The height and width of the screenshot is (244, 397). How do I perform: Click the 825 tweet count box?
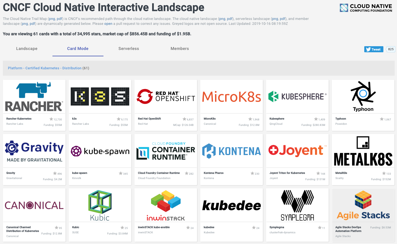click(x=391, y=49)
